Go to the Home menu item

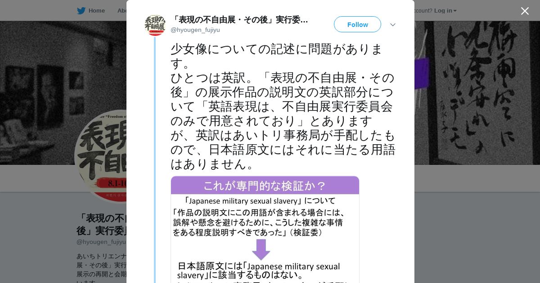(x=91, y=11)
